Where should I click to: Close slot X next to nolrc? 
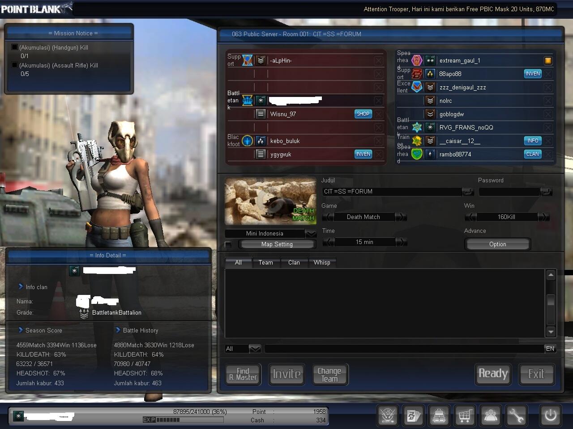point(548,101)
